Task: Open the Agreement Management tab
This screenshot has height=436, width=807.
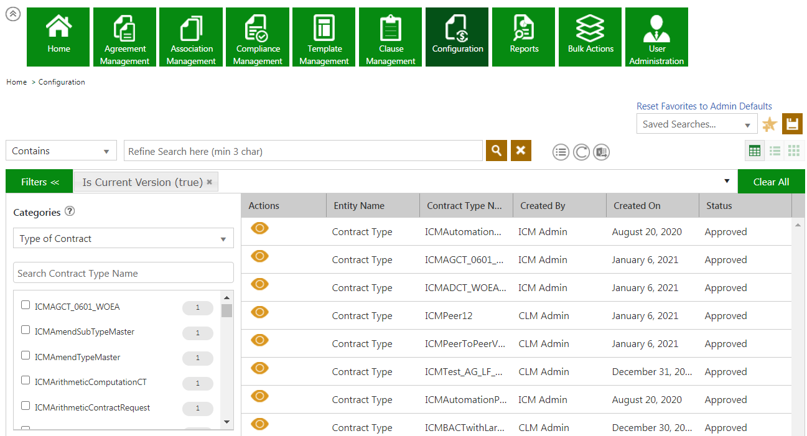Action: point(124,37)
